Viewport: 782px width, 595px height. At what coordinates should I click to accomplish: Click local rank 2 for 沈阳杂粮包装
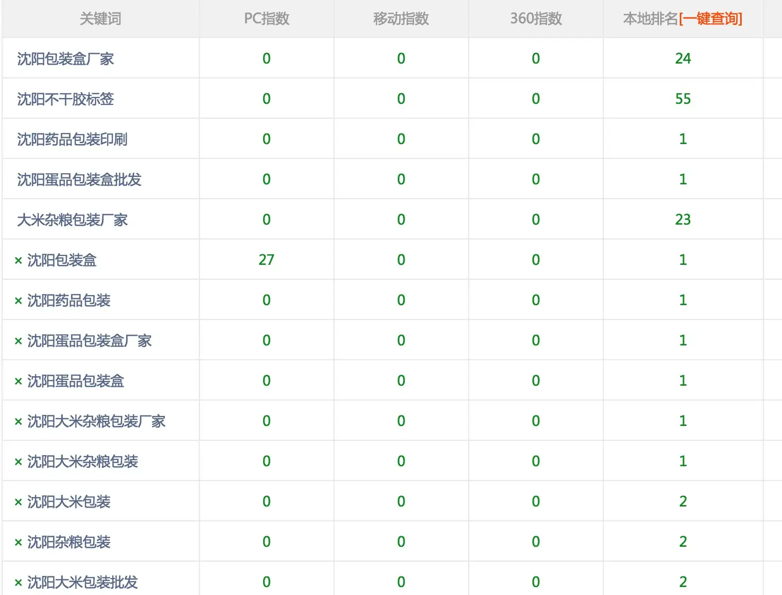click(683, 541)
